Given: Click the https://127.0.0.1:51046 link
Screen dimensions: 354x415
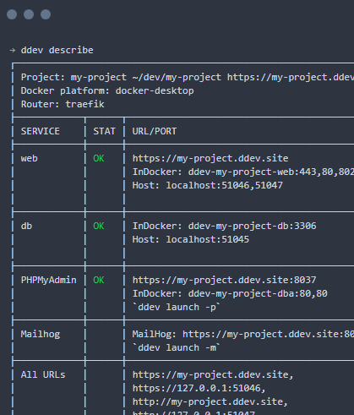Looking at the screenshot, I should [197, 388].
